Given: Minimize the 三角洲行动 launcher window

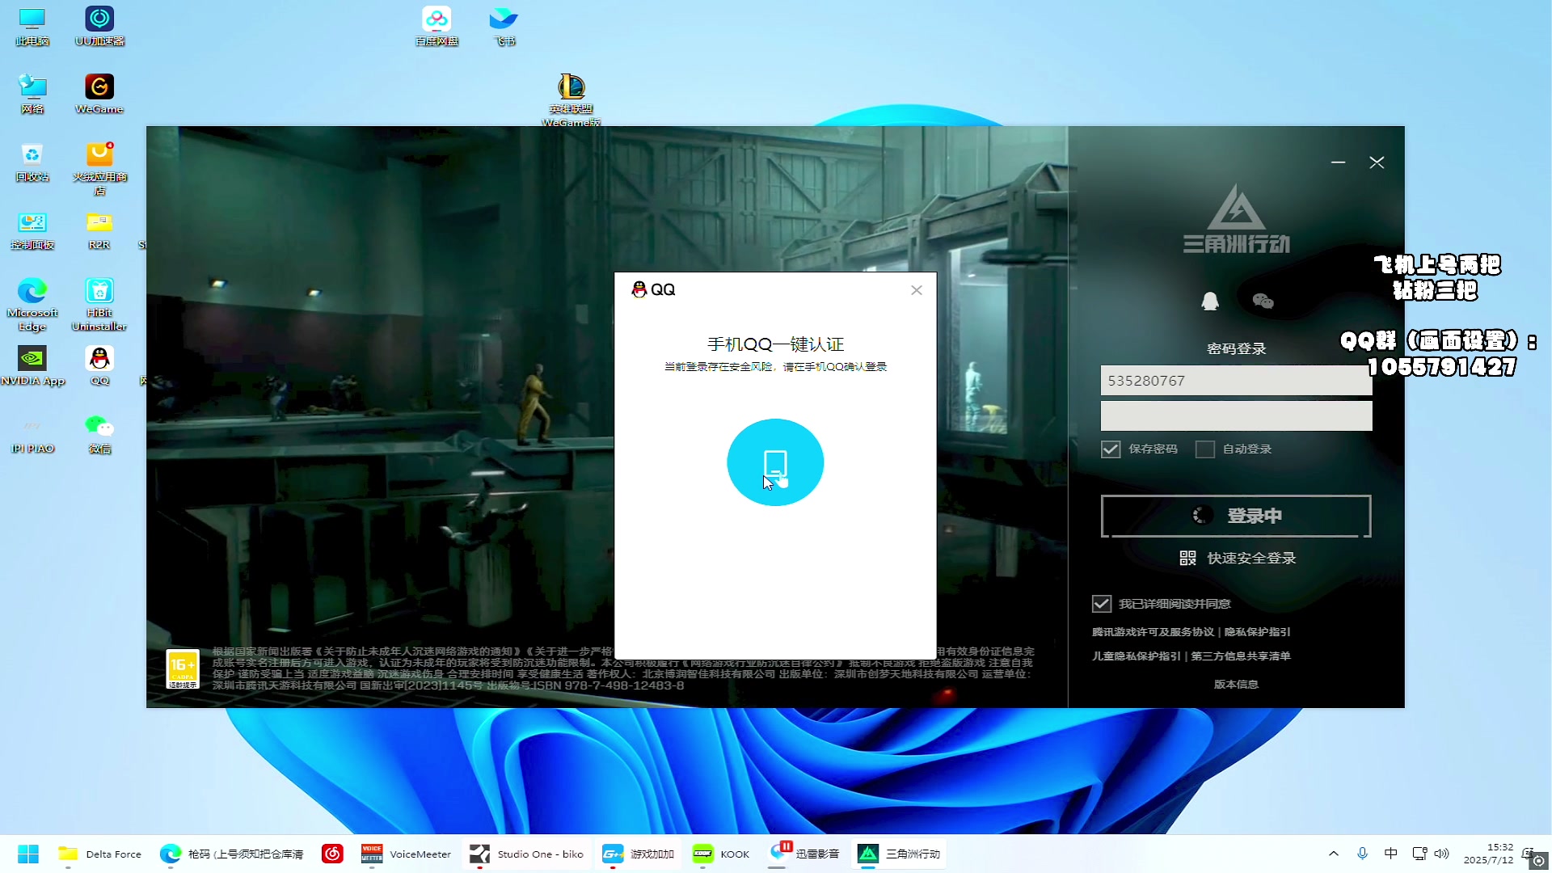Looking at the screenshot, I should [1338, 162].
